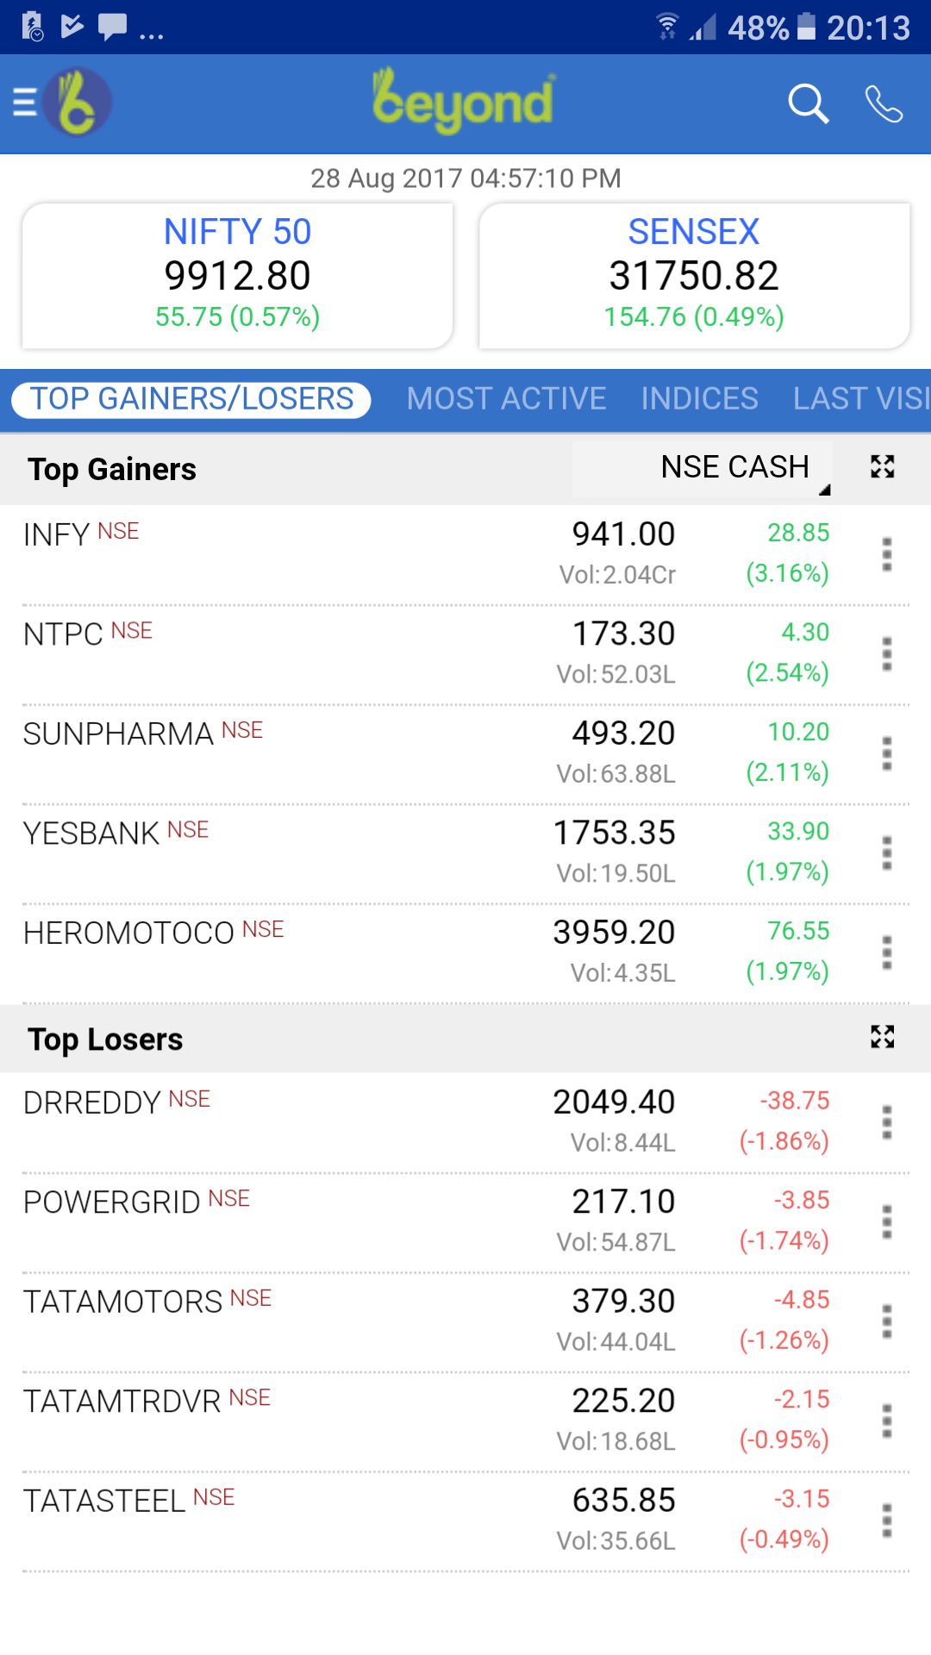Open the HEROMOTOCO stock row
Viewport: 931px width, 1655px height.
point(345,952)
